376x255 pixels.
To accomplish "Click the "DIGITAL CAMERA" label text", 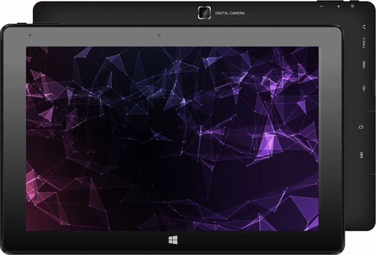I will pyautogui.click(x=230, y=13).
